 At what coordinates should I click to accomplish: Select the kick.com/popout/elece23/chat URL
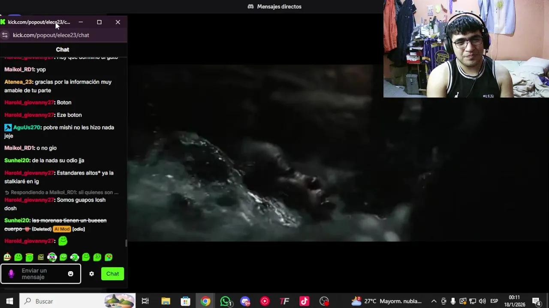(x=51, y=35)
